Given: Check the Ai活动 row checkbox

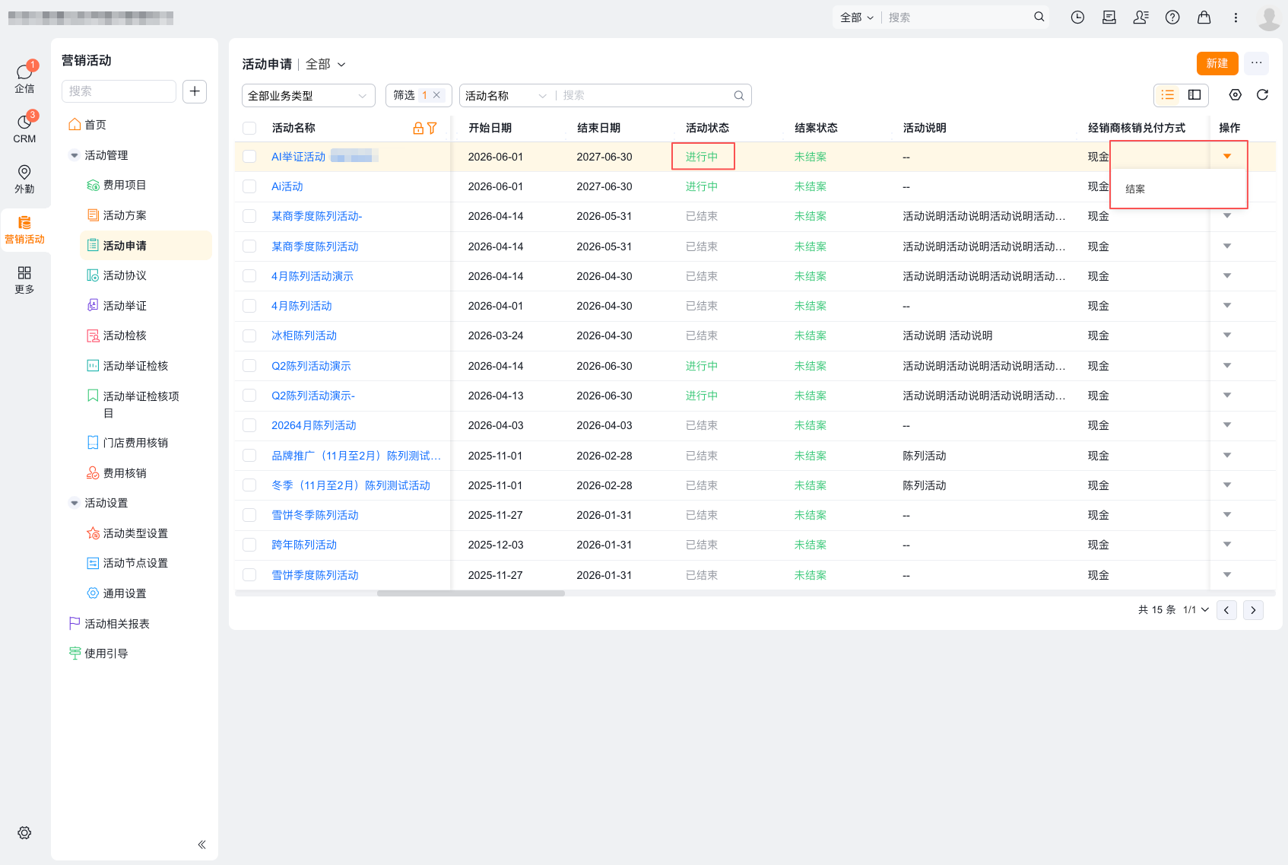Looking at the screenshot, I should (249, 186).
